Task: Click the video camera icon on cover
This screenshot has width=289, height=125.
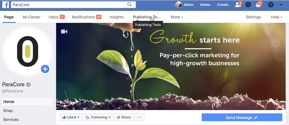Action: click(x=64, y=31)
